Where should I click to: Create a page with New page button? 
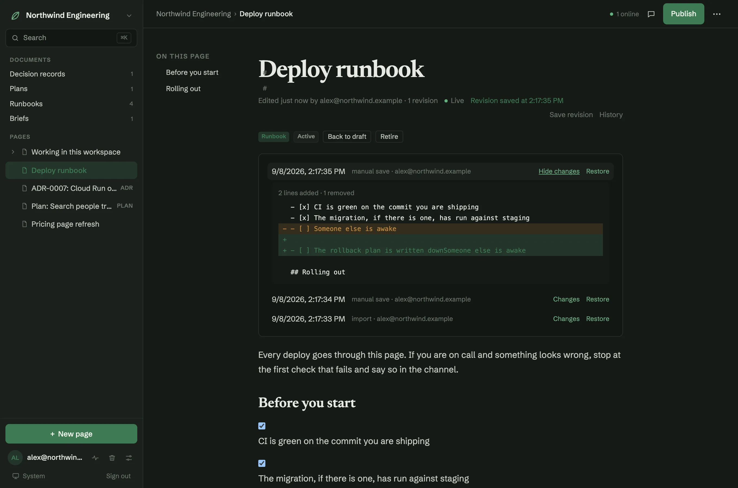(x=71, y=434)
